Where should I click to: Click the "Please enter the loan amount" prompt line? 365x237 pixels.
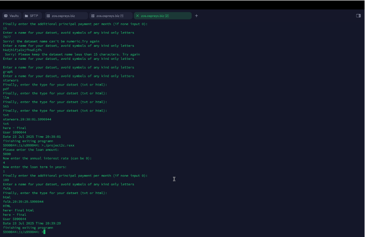pos(30,150)
